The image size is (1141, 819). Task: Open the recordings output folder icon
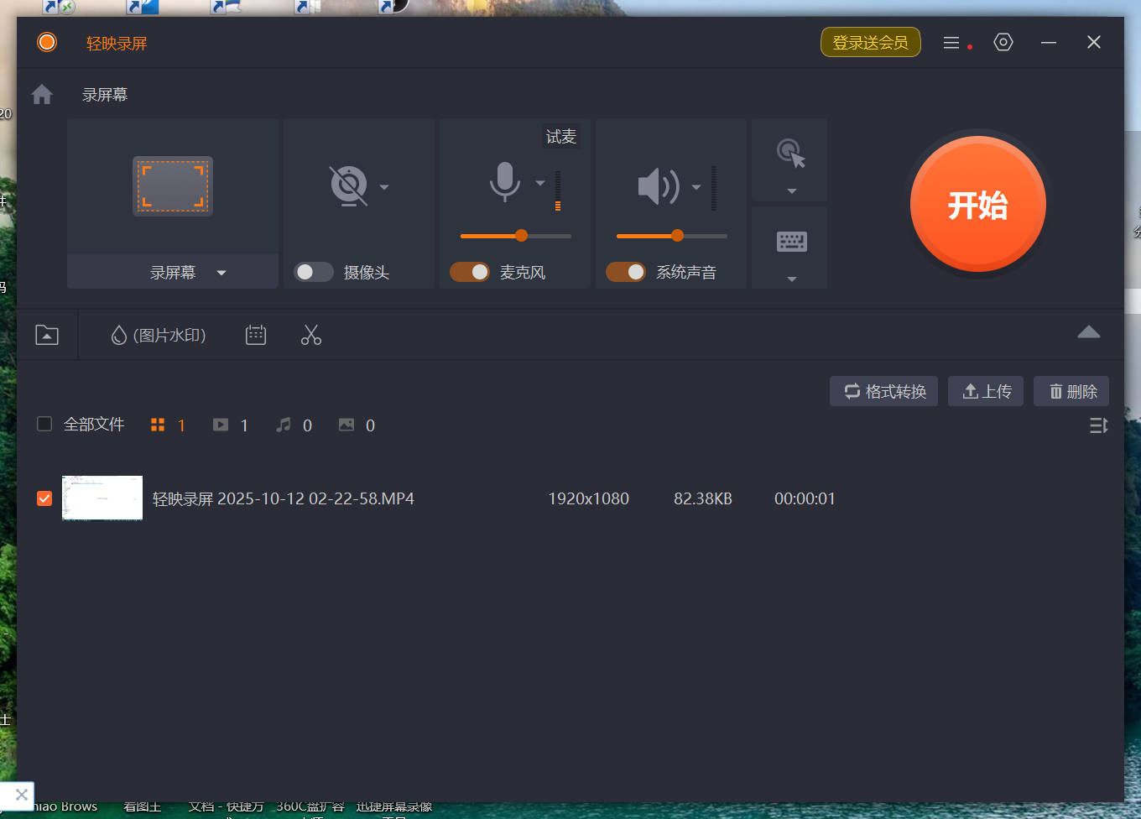pos(47,336)
